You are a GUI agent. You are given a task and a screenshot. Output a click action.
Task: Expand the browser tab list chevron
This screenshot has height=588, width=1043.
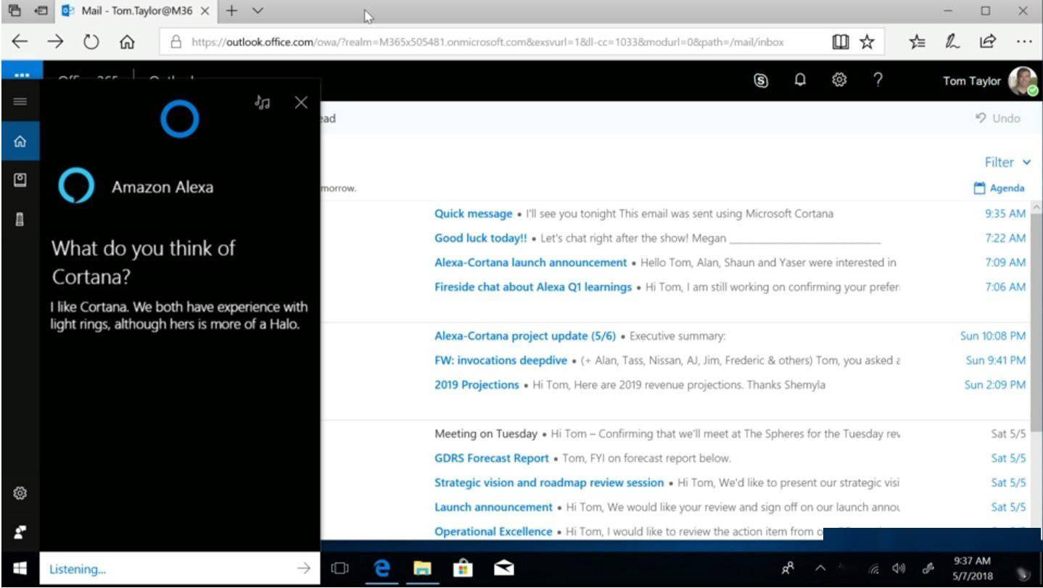pos(257,11)
